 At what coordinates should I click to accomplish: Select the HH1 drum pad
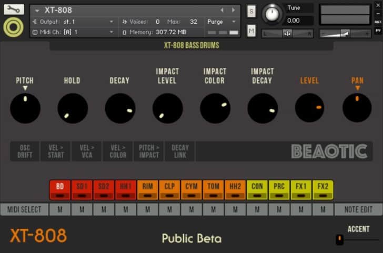[x=126, y=190]
